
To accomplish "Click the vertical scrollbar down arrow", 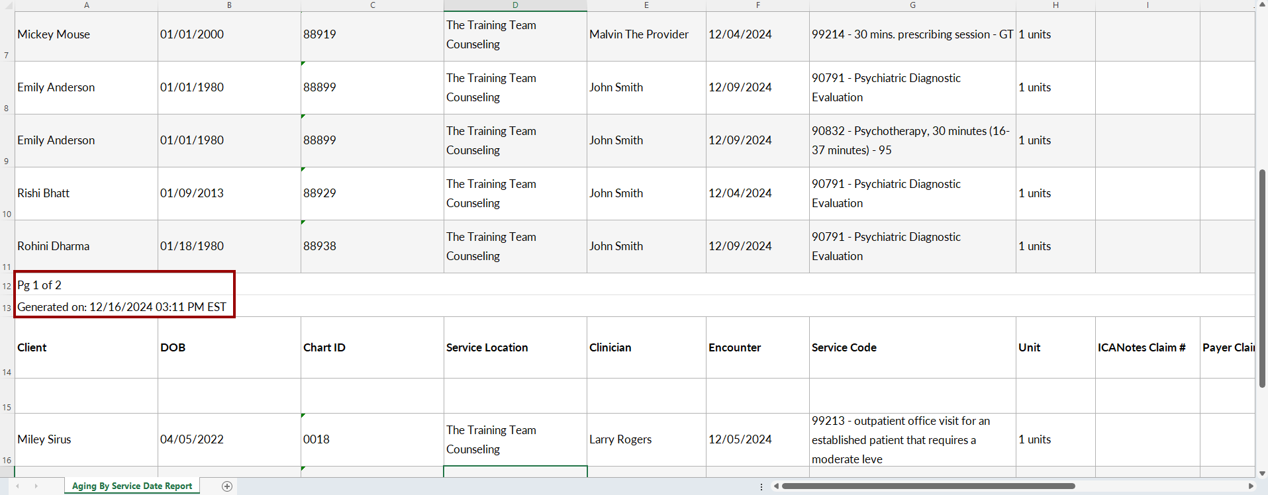I will pyautogui.click(x=1262, y=473).
